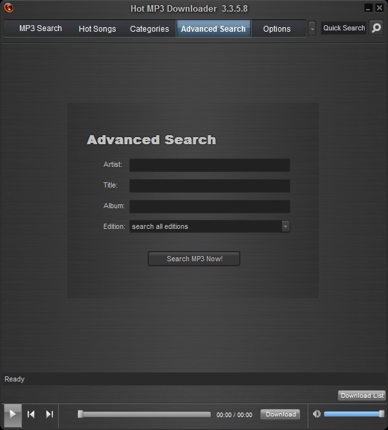Open the tab bar overflow dropdown arrow
The image size is (388, 430).
(x=312, y=28)
